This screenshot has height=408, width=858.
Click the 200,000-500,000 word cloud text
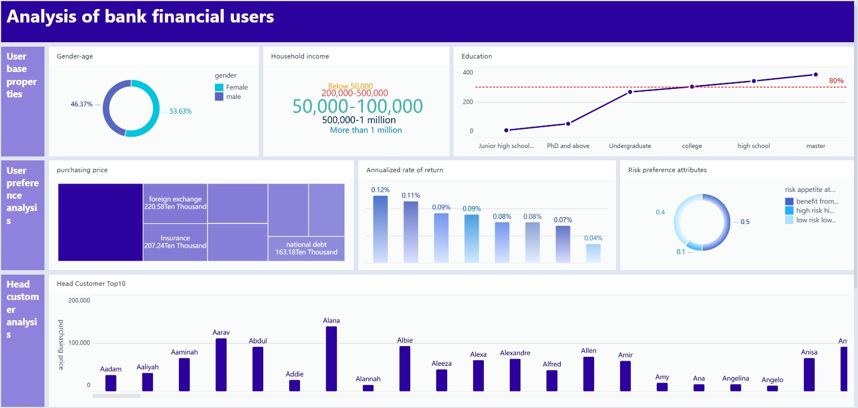click(x=355, y=93)
